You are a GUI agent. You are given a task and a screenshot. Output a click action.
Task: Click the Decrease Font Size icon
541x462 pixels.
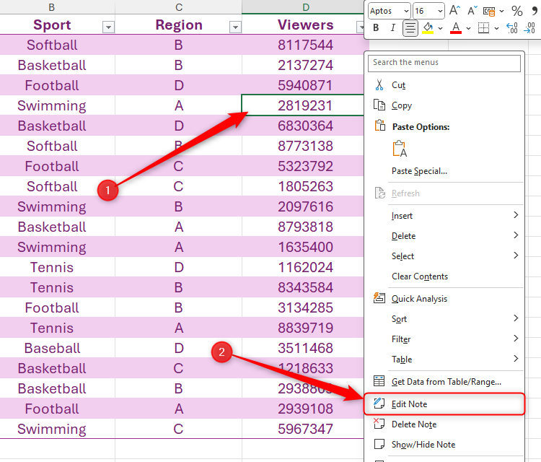click(472, 11)
